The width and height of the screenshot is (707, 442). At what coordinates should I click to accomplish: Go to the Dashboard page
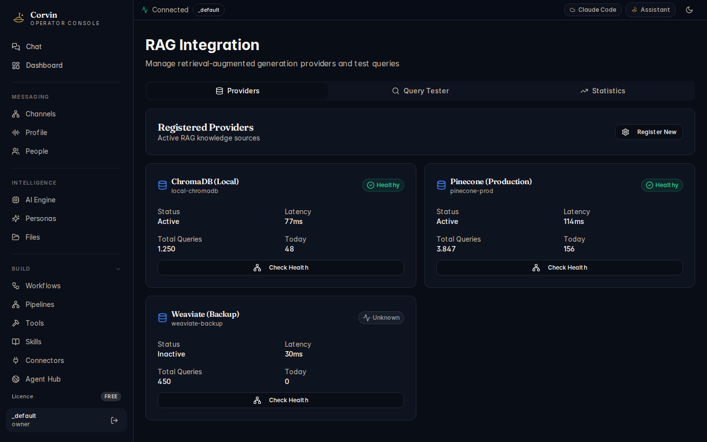point(66,65)
